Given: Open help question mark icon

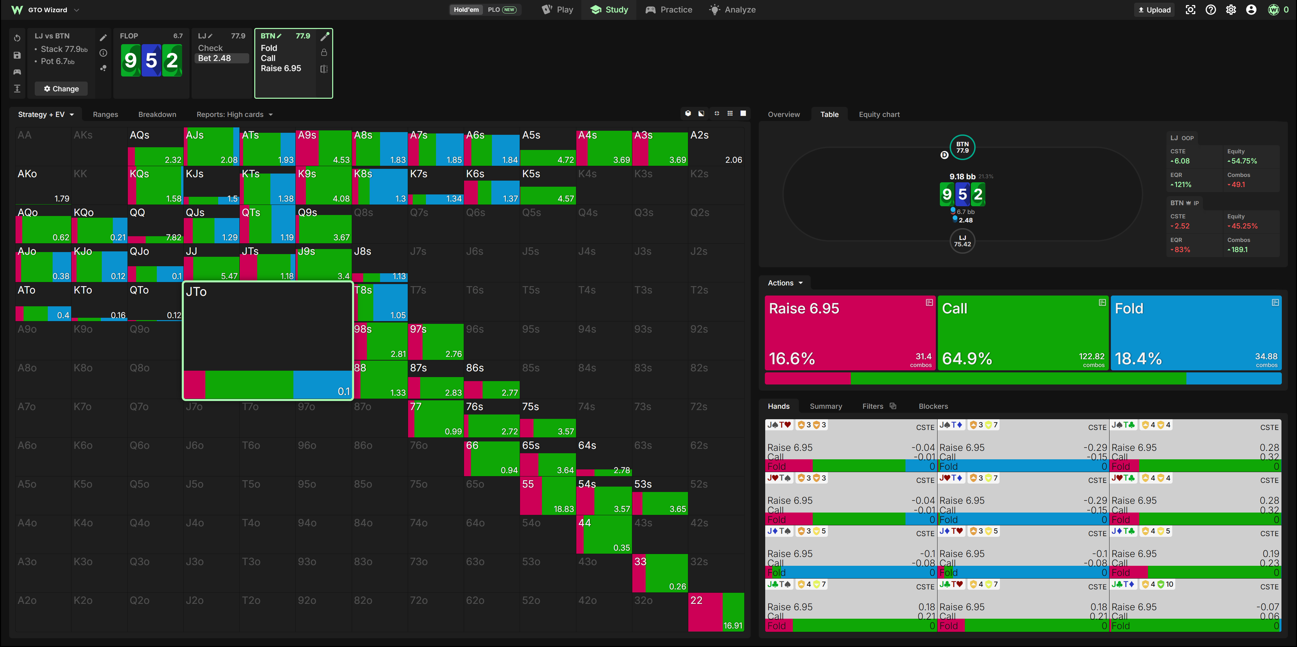Looking at the screenshot, I should point(1211,9).
